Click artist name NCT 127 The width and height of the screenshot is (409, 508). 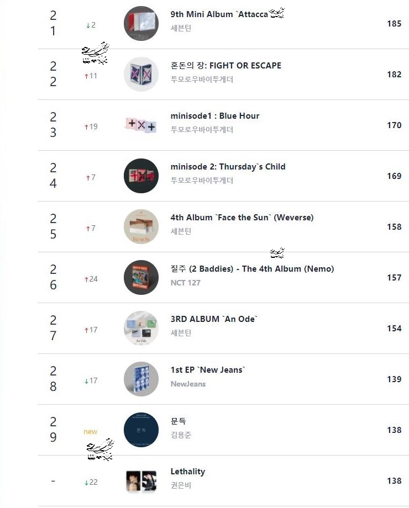(x=186, y=283)
